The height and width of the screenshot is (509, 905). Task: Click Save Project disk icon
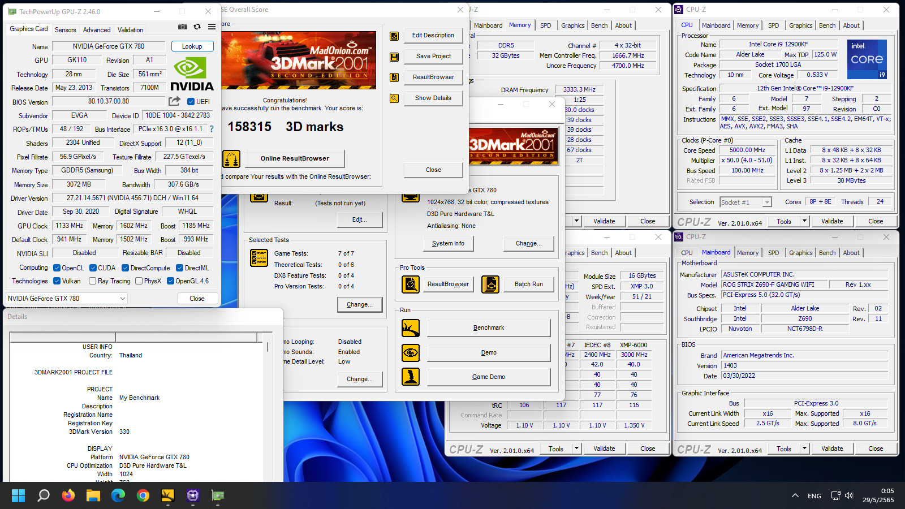(x=394, y=57)
